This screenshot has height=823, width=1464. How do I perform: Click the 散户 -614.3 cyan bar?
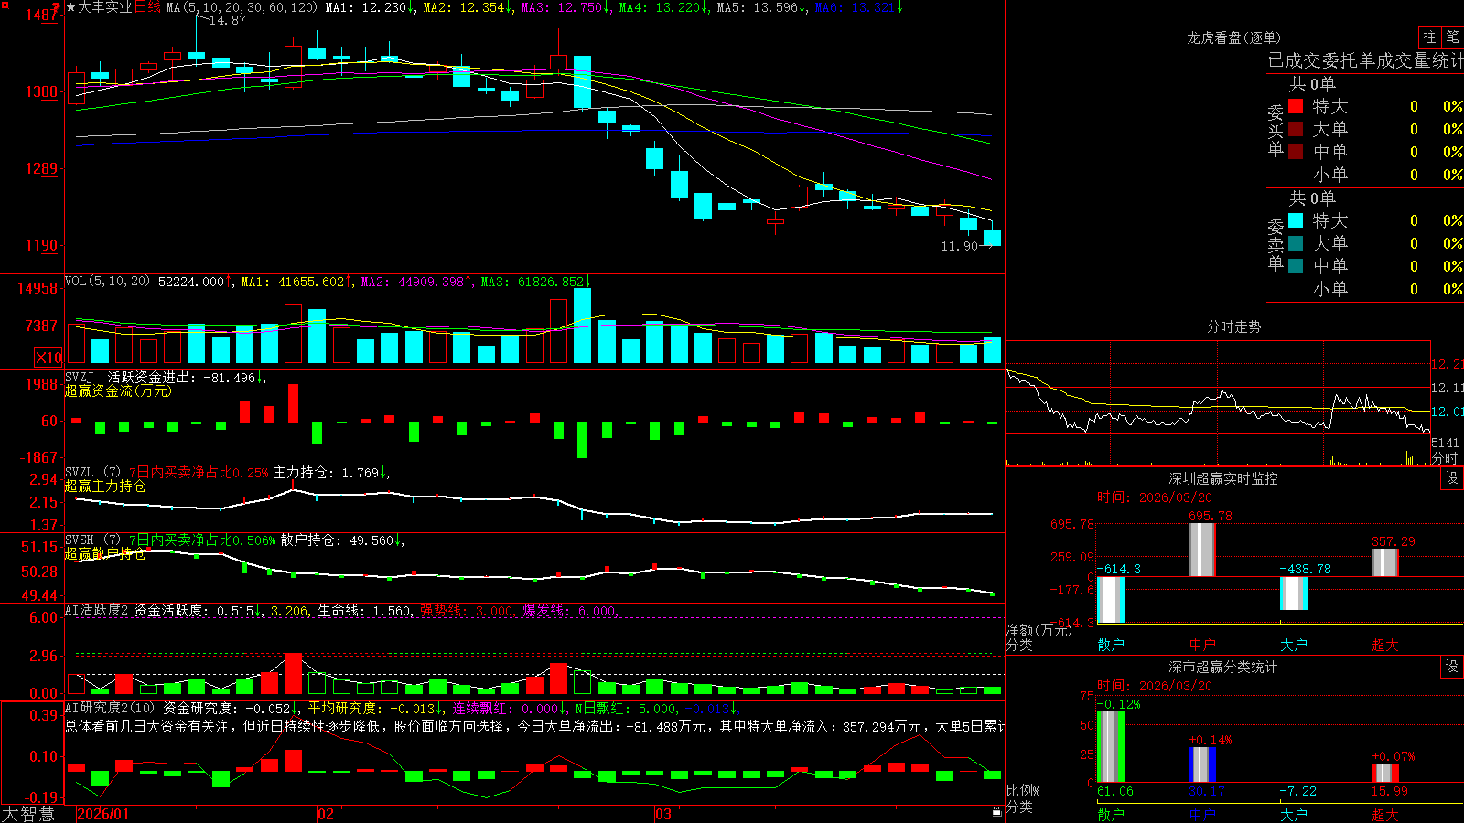[x=1110, y=599]
